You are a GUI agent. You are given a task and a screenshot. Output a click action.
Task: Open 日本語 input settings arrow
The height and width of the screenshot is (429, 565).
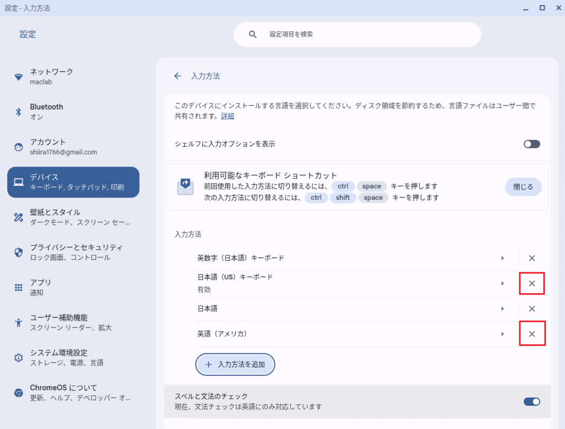pos(502,309)
